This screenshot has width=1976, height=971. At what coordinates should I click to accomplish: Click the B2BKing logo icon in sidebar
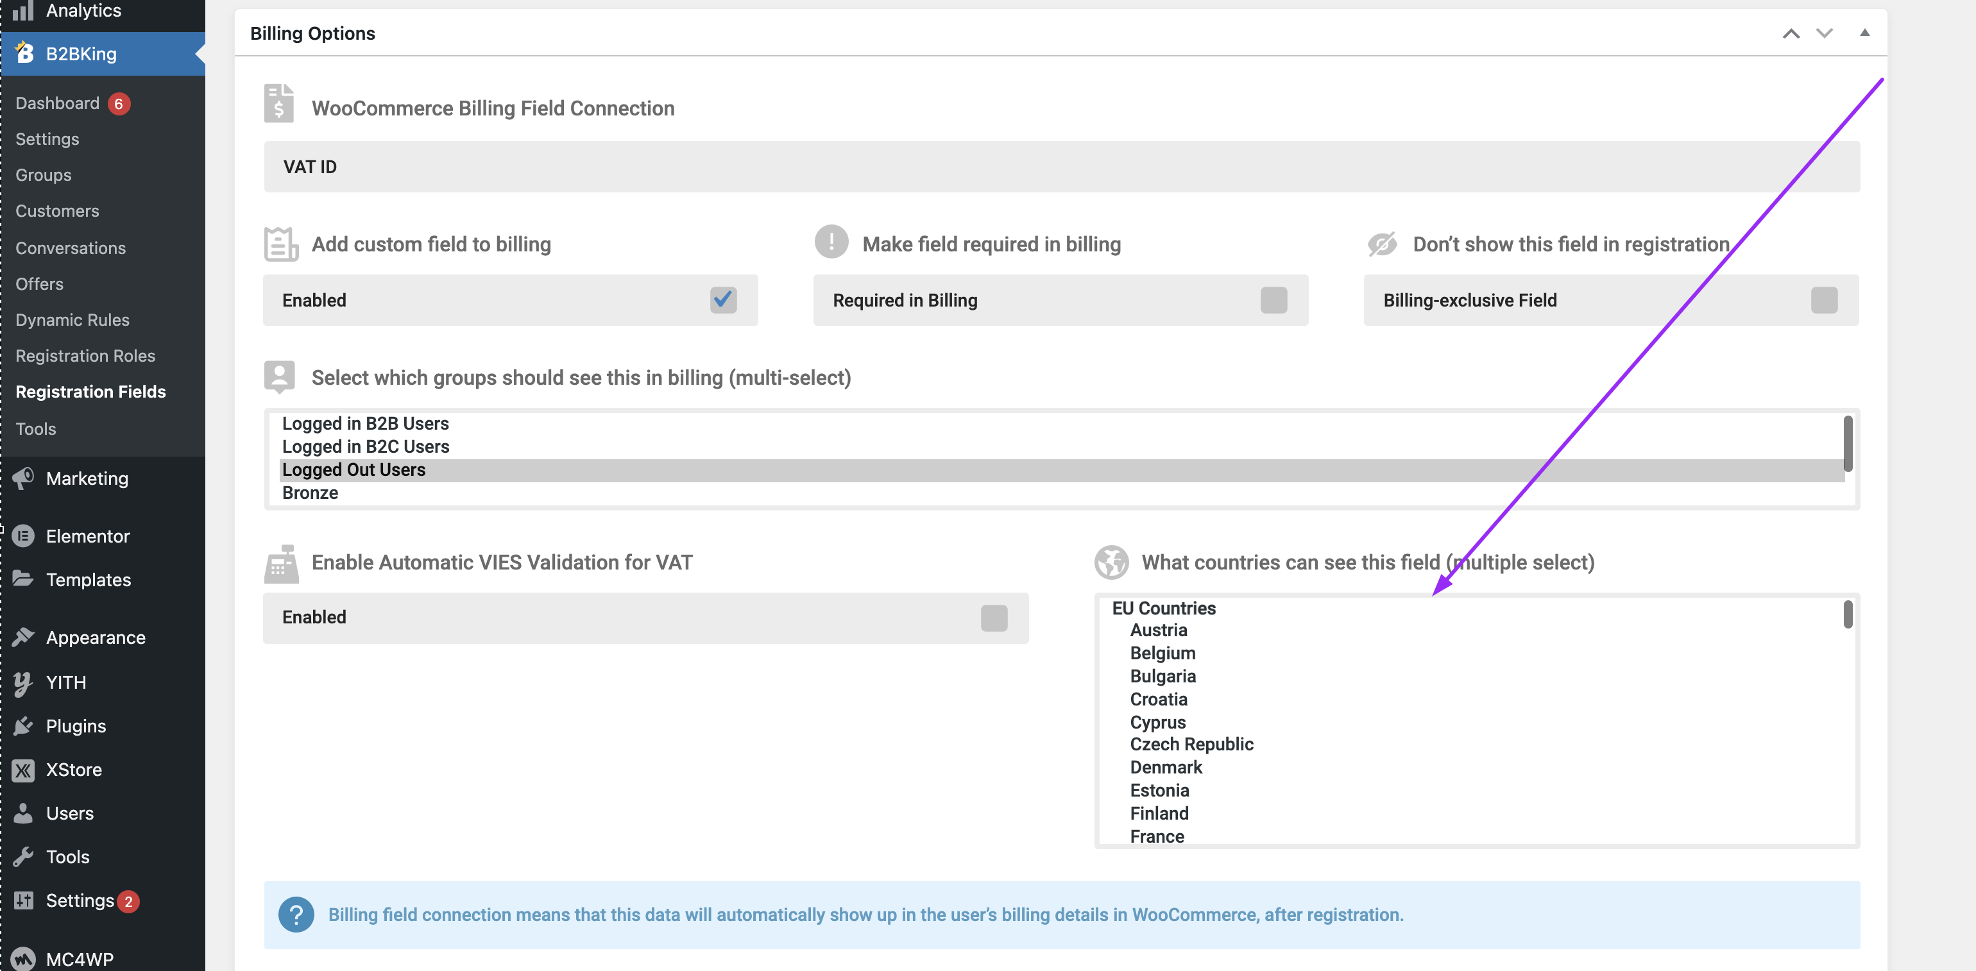point(24,53)
